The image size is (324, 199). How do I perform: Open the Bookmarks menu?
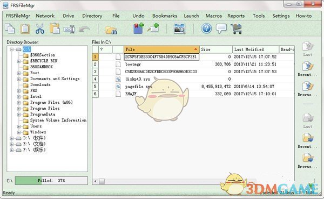[165, 16]
